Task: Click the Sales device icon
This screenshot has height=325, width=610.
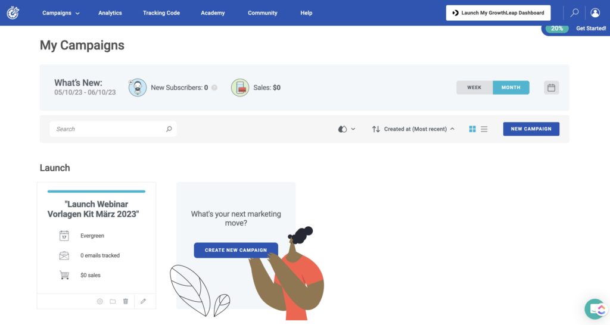Action: click(240, 87)
